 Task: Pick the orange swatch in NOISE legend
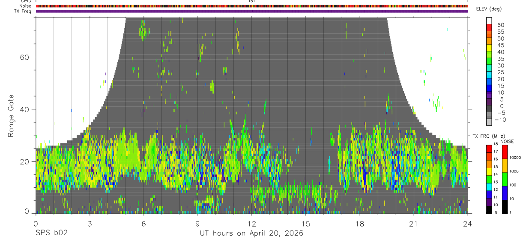(504, 166)
